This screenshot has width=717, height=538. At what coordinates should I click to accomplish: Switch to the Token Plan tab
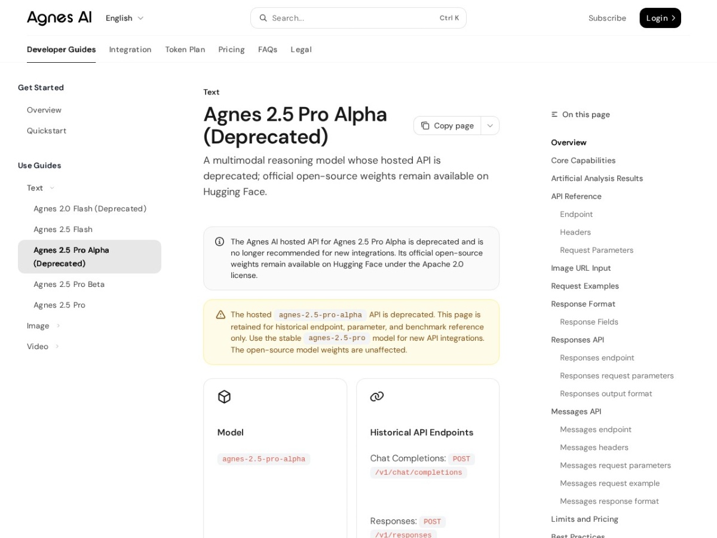(x=185, y=50)
